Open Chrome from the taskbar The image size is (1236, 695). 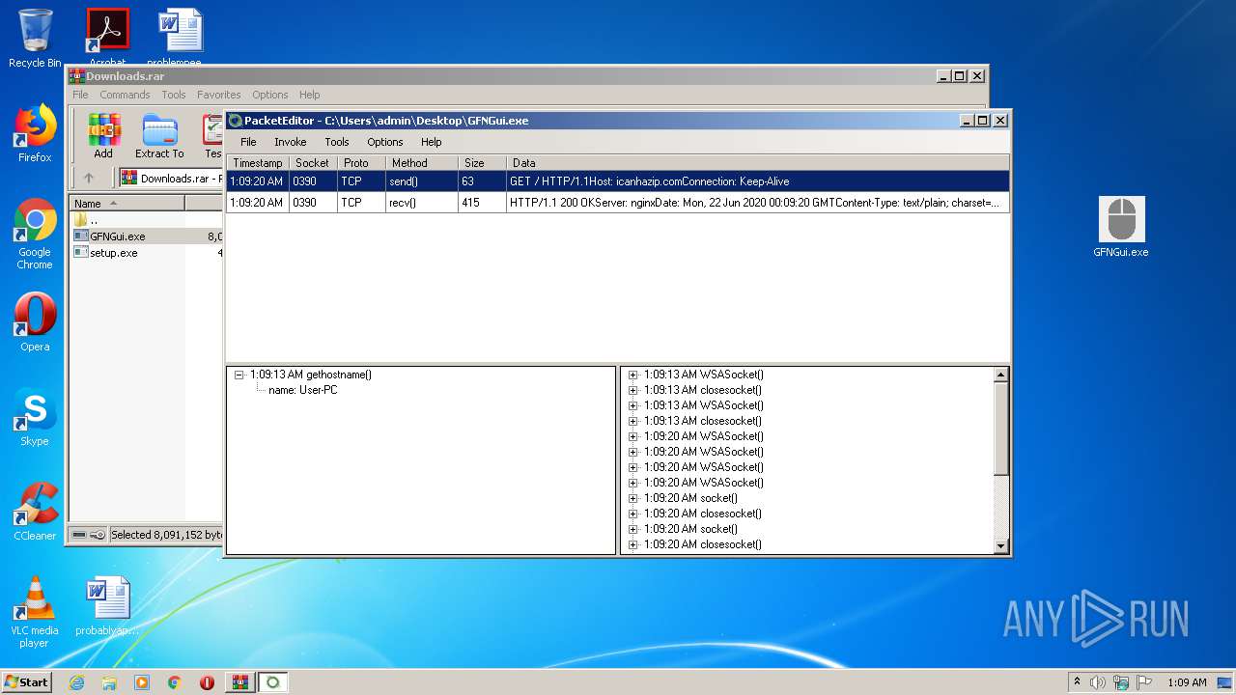click(x=175, y=682)
